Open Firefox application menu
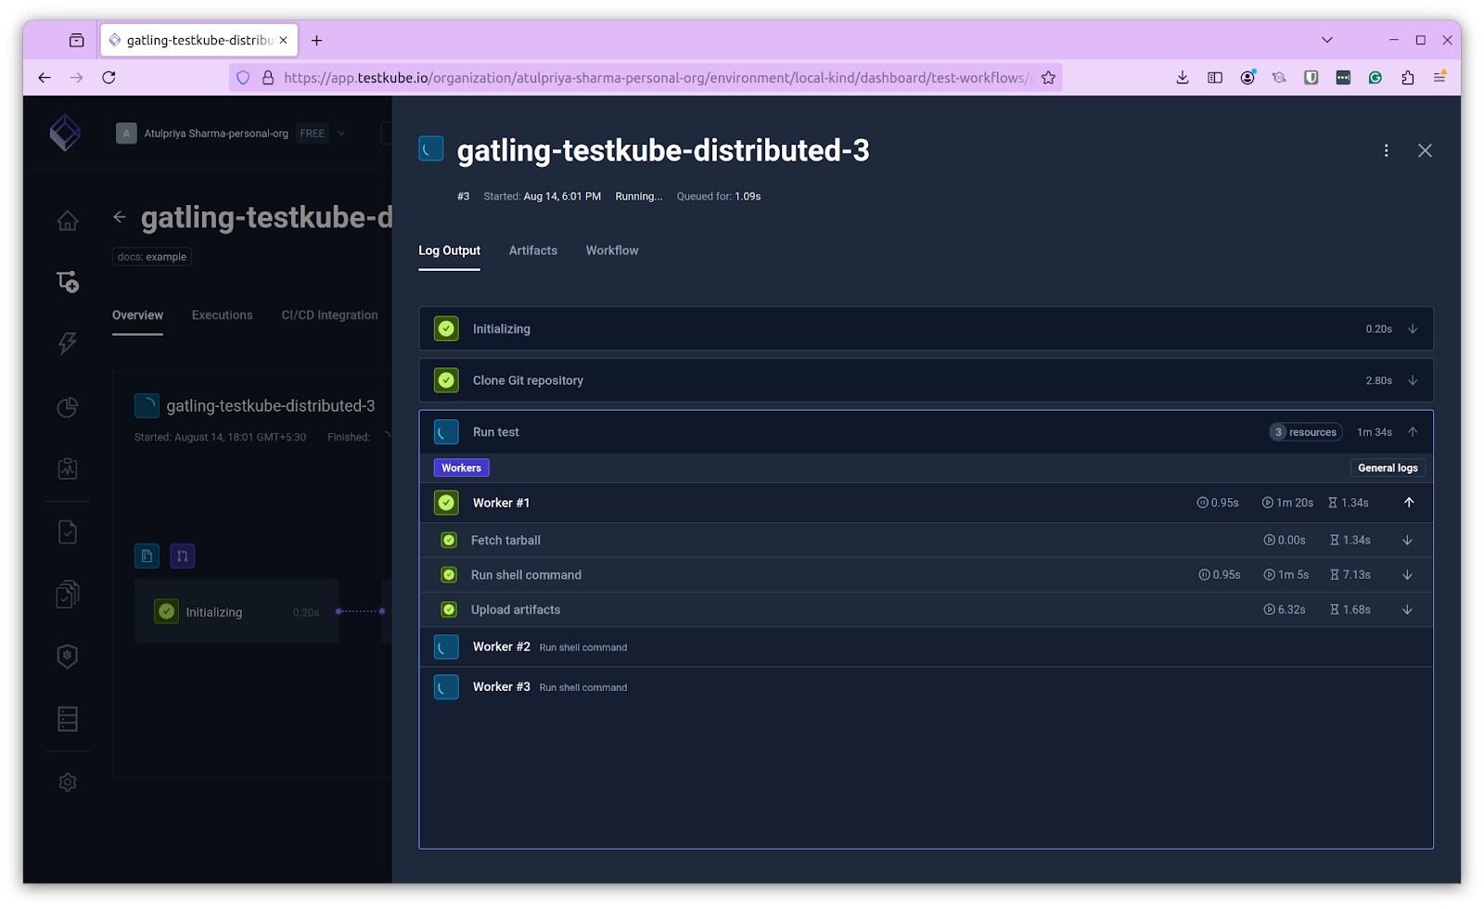1484x909 pixels. [x=1439, y=78]
